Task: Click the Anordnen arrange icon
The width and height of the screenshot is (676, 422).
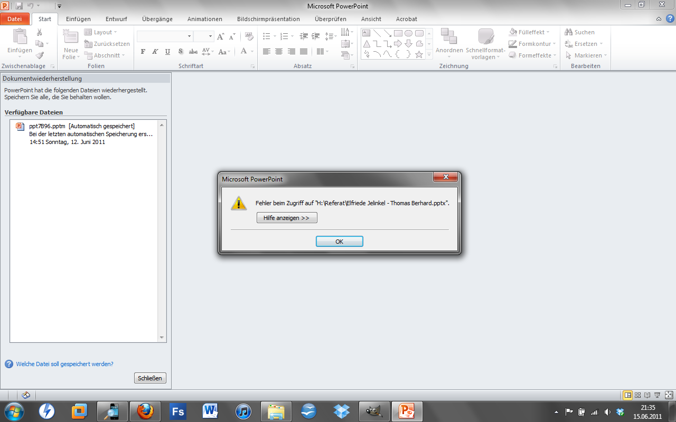Action: pos(449,37)
